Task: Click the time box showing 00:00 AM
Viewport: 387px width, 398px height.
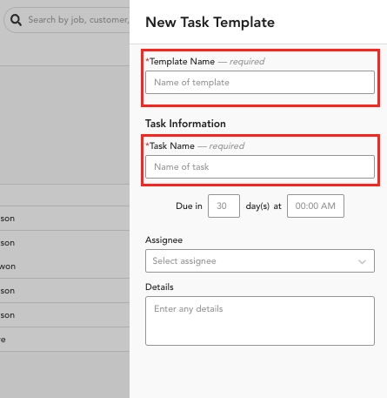Action: 316,206
